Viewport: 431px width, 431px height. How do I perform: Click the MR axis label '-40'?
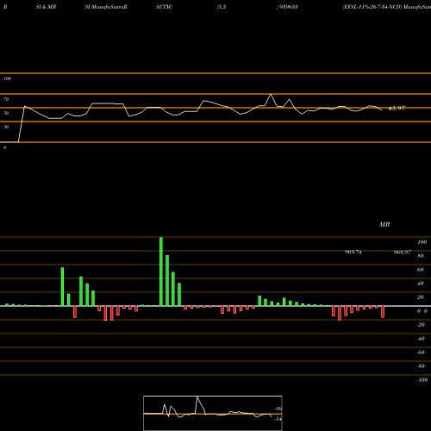[x=421, y=339]
